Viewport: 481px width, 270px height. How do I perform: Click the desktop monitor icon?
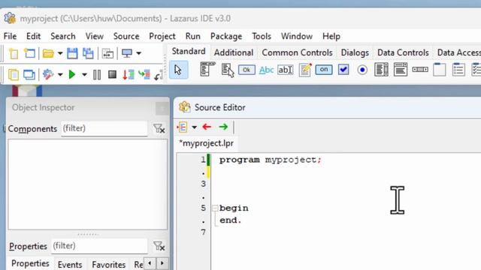[x=127, y=53]
